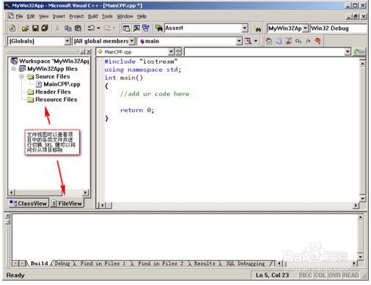Switch to the FileView tab
The width and height of the screenshot is (371, 285).
pyautogui.click(x=67, y=203)
